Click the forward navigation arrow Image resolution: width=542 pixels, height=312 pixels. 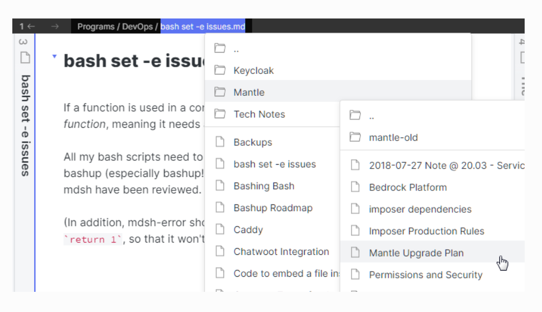55,26
